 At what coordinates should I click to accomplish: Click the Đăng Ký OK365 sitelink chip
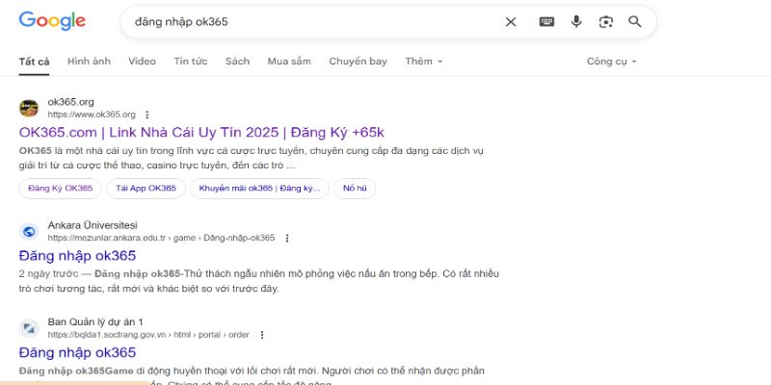(x=60, y=188)
